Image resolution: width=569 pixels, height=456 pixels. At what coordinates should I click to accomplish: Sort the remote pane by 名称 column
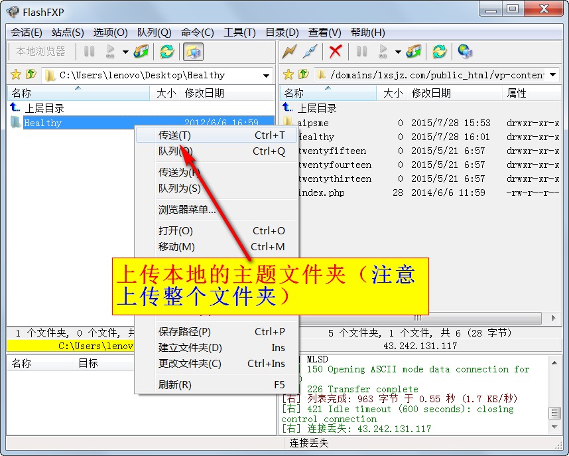[328, 93]
